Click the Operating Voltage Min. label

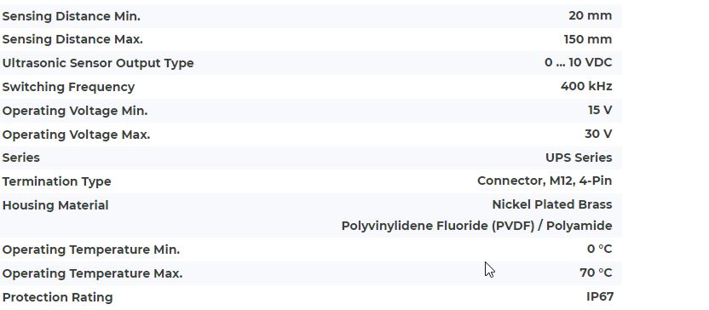pos(75,112)
